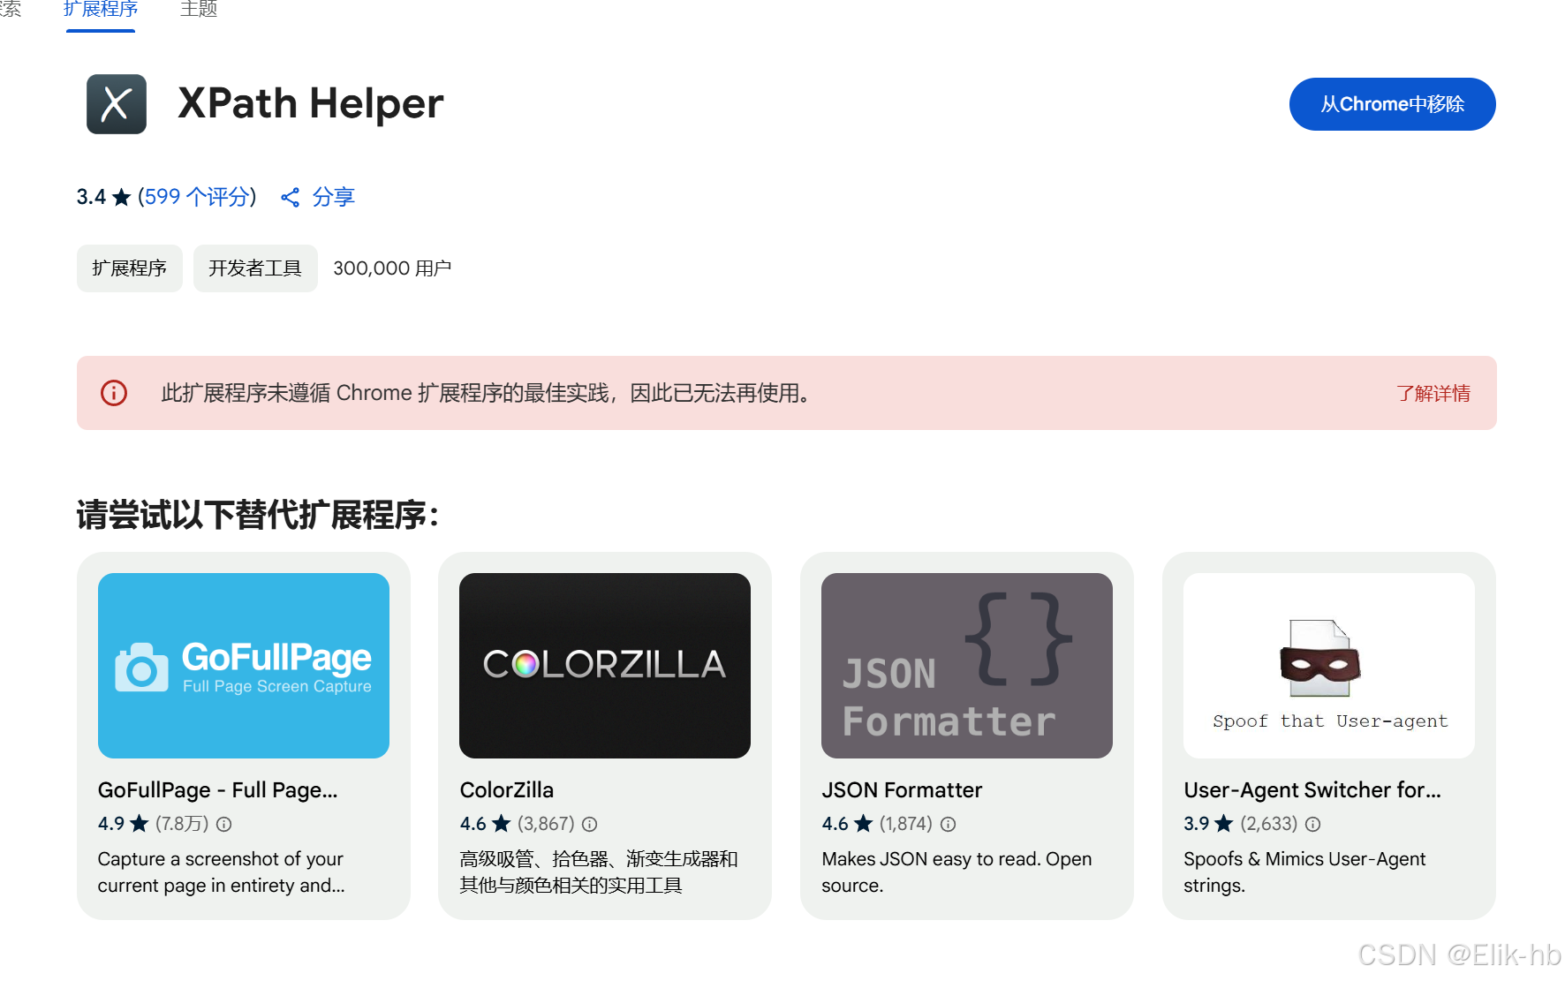1565x981 pixels.
Task: Open the 599 个评分 ratings link
Action: 196,197
